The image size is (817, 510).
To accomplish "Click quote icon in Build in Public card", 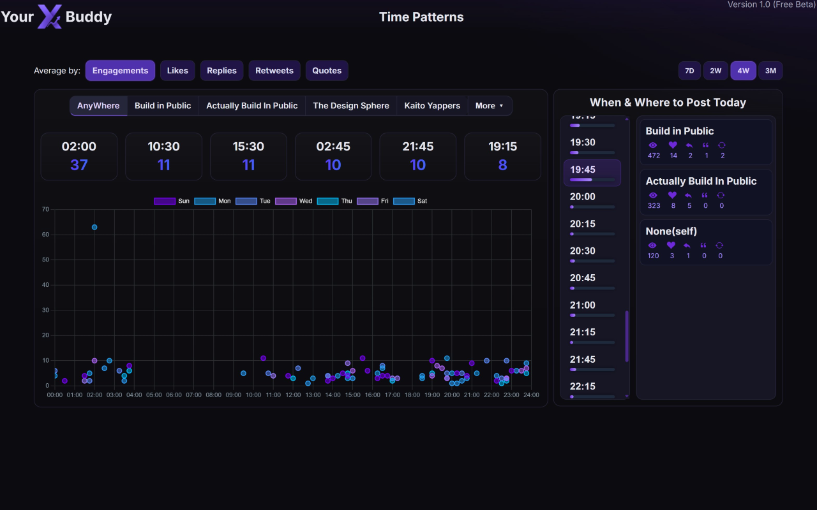I will [x=704, y=145].
